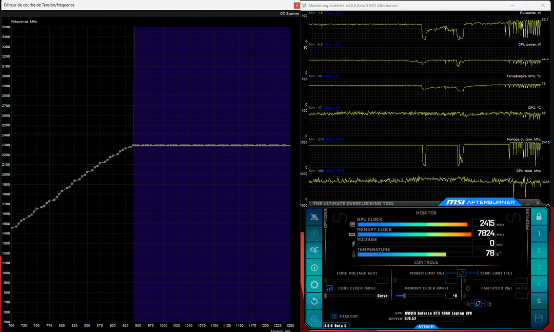Select the curve point at 700 mV

pos(12,228)
